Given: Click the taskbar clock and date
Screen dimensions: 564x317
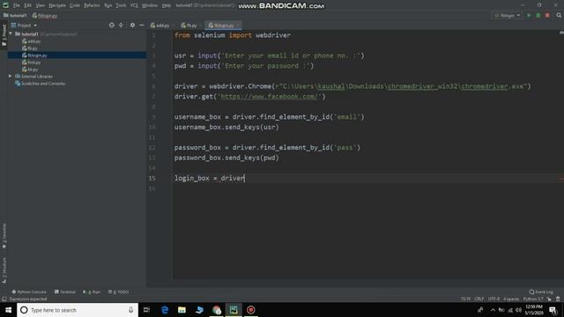Looking at the screenshot, I should [x=534, y=310].
